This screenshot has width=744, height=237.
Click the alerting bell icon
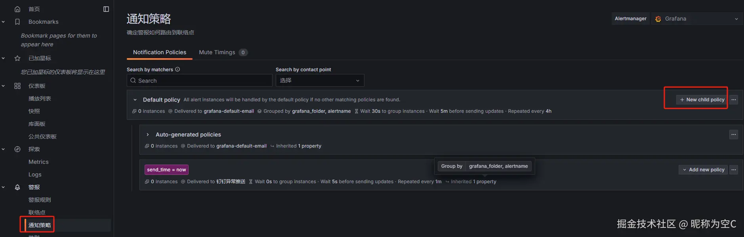coord(17,187)
